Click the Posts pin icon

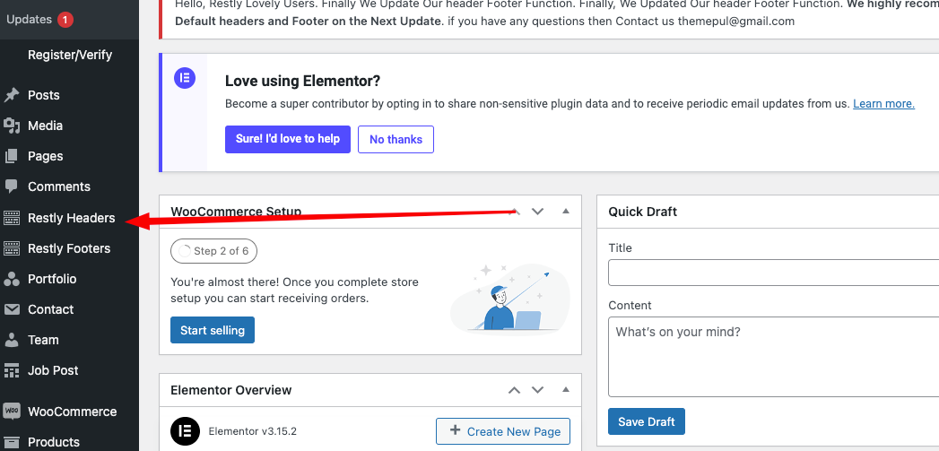point(12,95)
